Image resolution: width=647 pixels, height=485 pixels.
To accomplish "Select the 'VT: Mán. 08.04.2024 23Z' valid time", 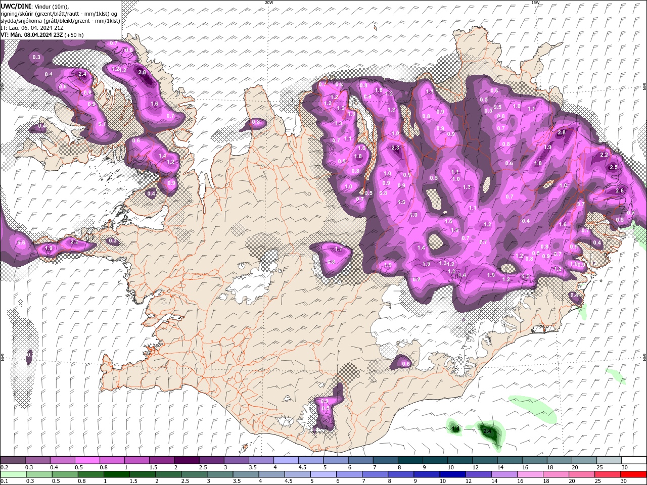I will click(x=32, y=35).
